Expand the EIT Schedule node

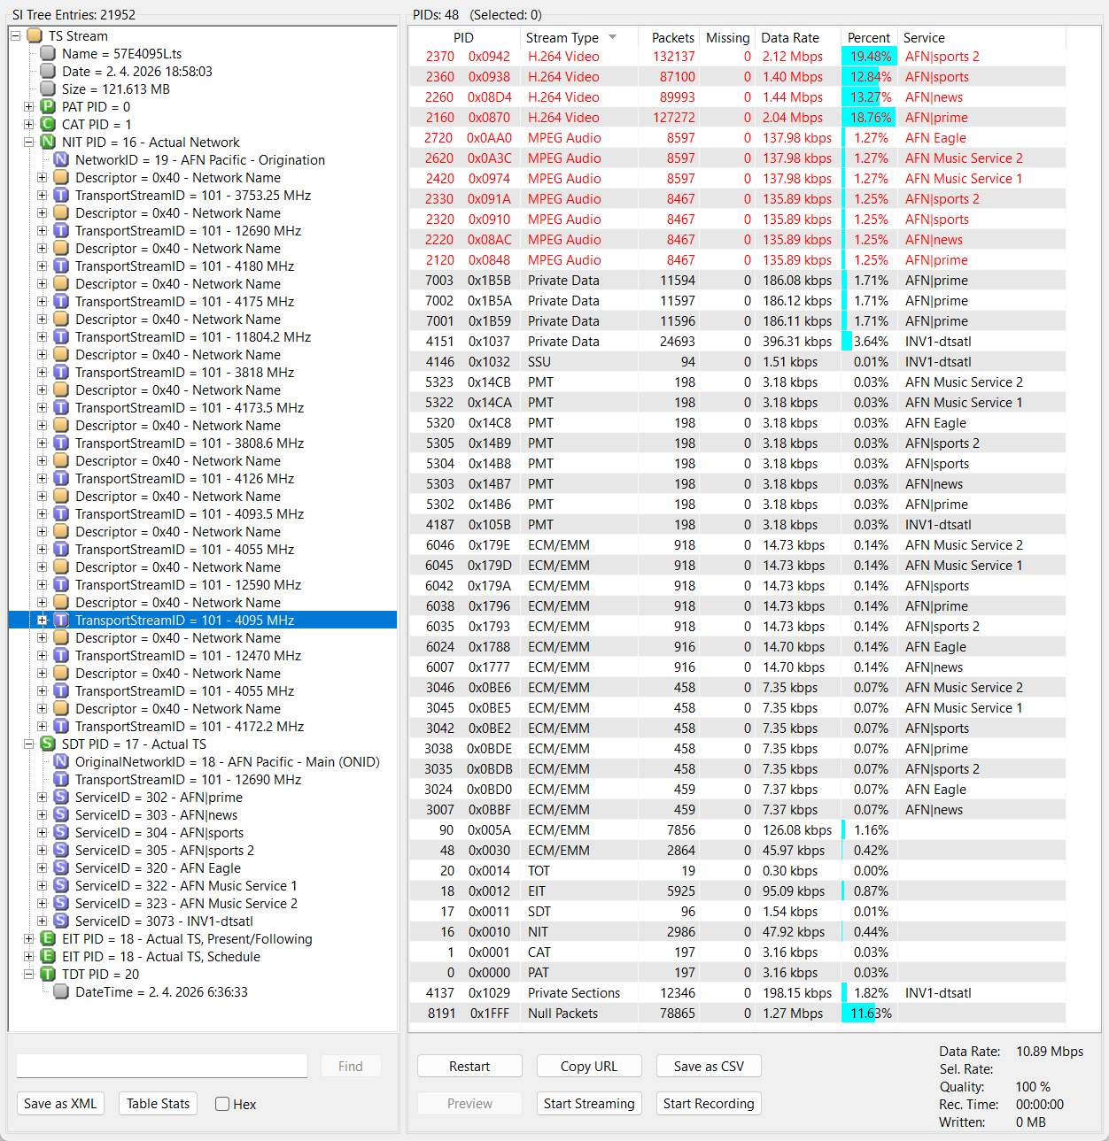click(x=28, y=957)
